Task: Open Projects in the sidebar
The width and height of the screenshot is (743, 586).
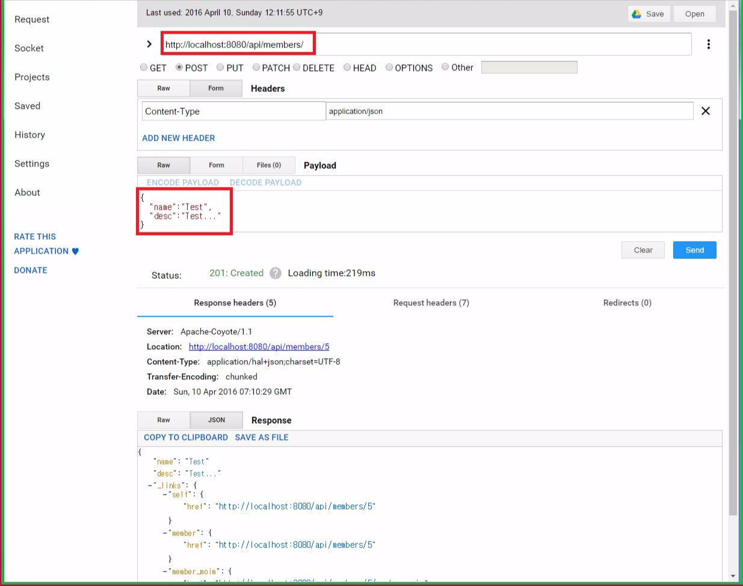Action: point(32,77)
